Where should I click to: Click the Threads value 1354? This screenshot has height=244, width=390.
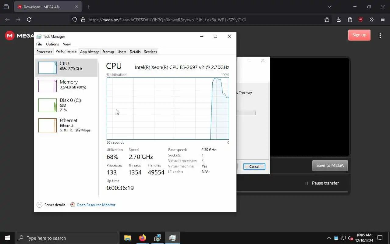click(135, 172)
